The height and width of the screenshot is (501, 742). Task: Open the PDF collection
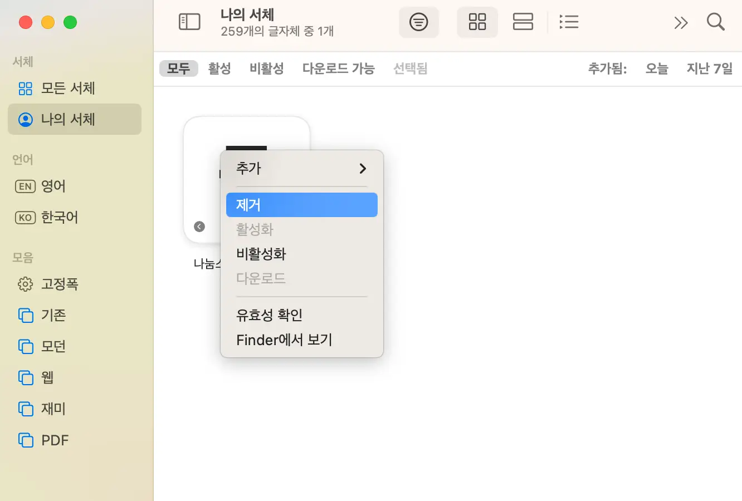[75, 440]
